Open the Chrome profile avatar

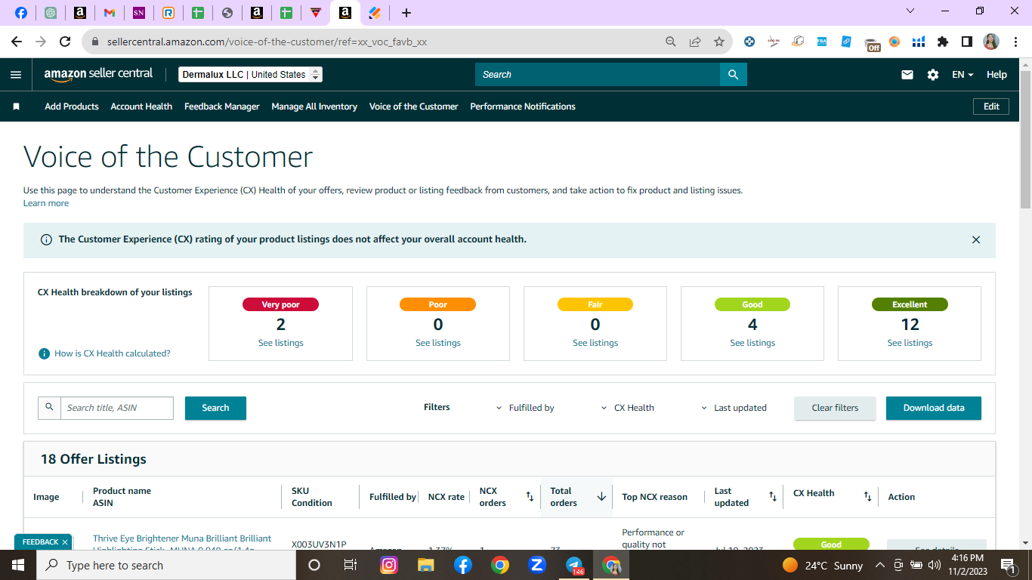click(x=991, y=42)
